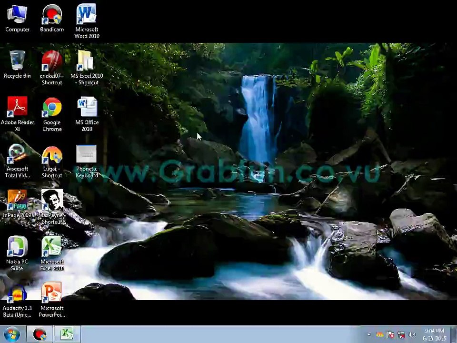The width and height of the screenshot is (457, 343).
Task: Select the Adobe Reader XI icon
Action: tap(17, 114)
